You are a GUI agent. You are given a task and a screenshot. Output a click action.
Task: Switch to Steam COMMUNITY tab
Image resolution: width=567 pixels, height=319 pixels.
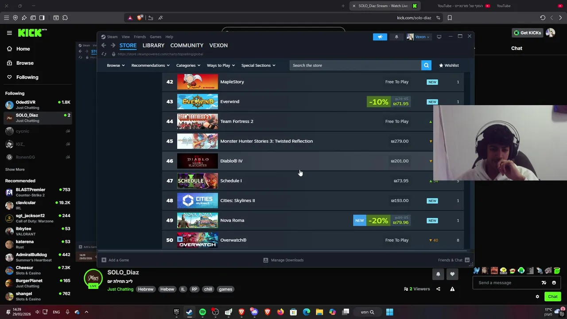[186, 45]
